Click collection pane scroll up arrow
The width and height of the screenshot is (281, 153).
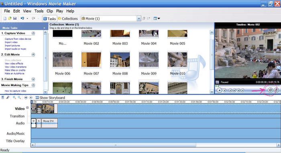pyautogui.click(x=212, y=32)
